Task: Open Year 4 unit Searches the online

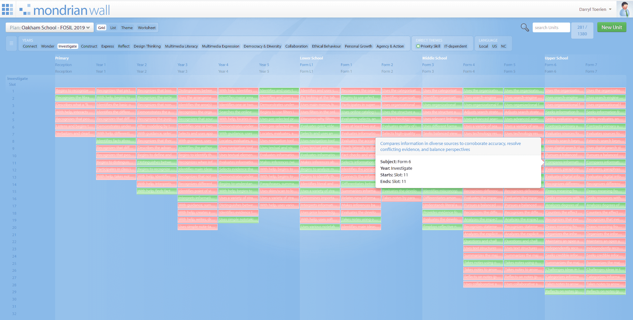Action: 238,112
